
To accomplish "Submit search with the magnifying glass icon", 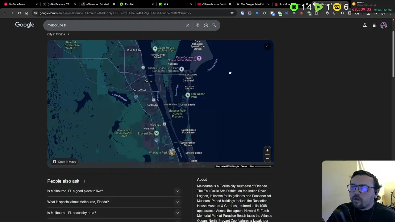I will (x=214, y=25).
